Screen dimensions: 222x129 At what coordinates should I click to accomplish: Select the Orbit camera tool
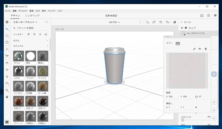pyautogui.click(x=7, y=63)
